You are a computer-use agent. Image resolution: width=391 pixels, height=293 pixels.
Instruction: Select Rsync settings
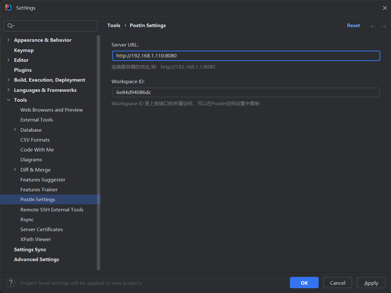[27, 219]
